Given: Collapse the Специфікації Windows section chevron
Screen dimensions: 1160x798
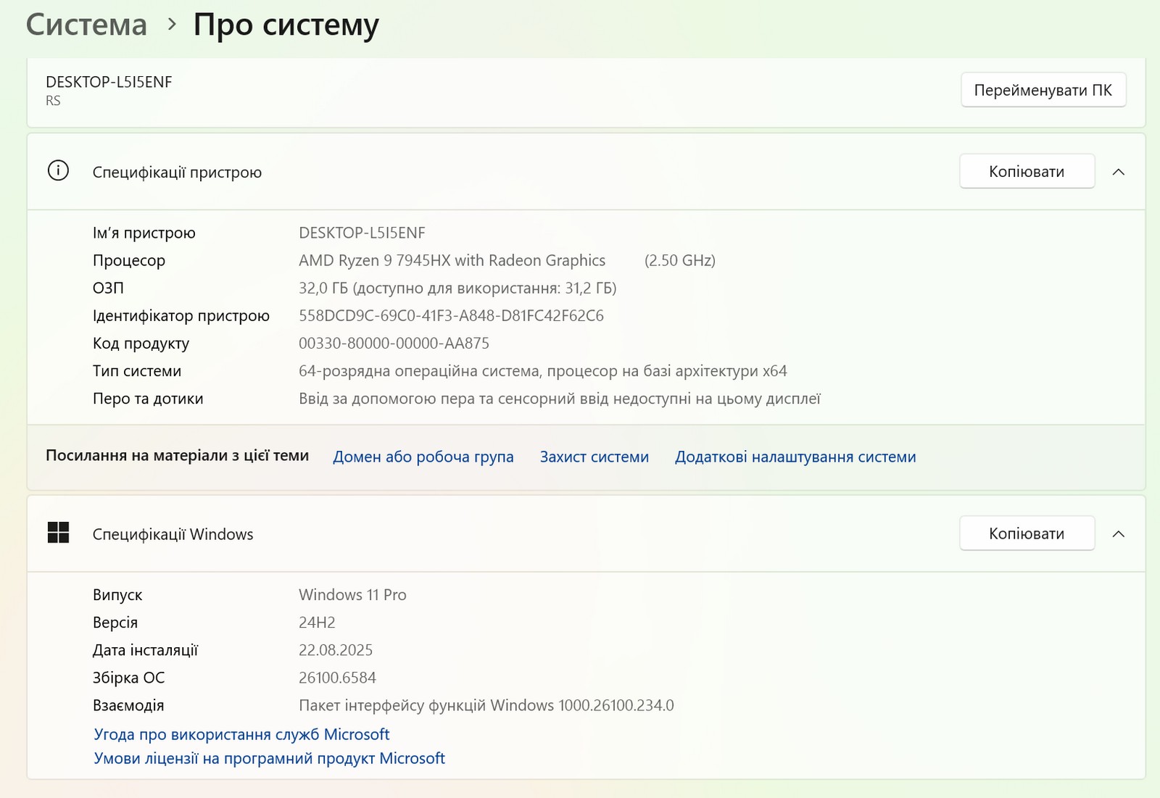Looking at the screenshot, I should (x=1118, y=533).
